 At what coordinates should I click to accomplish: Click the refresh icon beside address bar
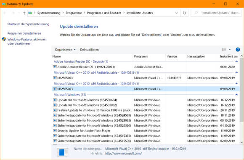click(x=184, y=13)
